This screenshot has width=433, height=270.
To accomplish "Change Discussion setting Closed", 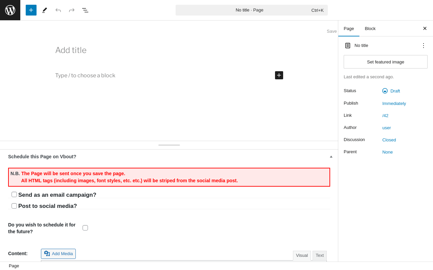I will click(x=389, y=140).
